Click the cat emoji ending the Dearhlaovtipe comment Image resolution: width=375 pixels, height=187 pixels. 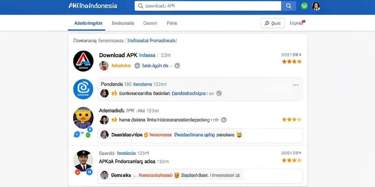tap(239, 135)
